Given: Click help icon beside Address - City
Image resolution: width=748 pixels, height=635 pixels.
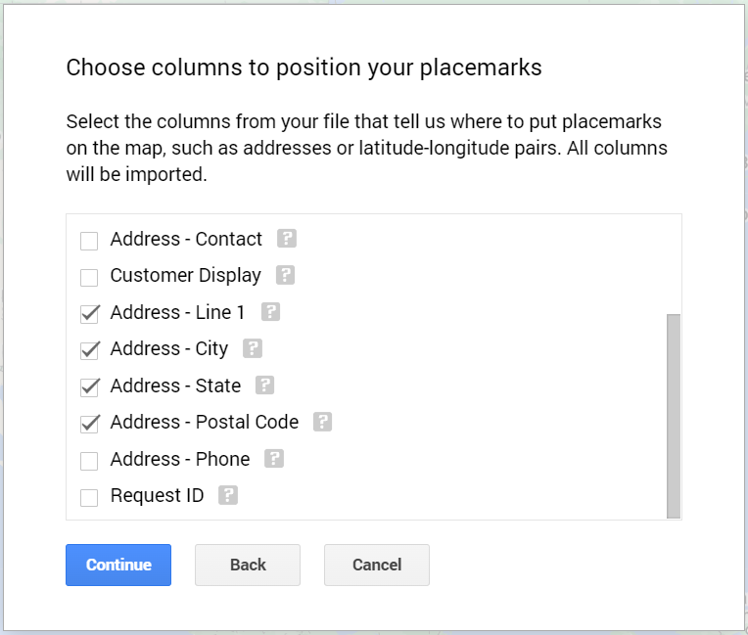Looking at the screenshot, I should 253,348.
